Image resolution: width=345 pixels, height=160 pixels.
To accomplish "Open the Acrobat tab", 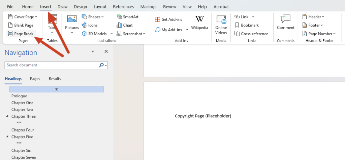I will pyautogui.click(x=221, y=7).
